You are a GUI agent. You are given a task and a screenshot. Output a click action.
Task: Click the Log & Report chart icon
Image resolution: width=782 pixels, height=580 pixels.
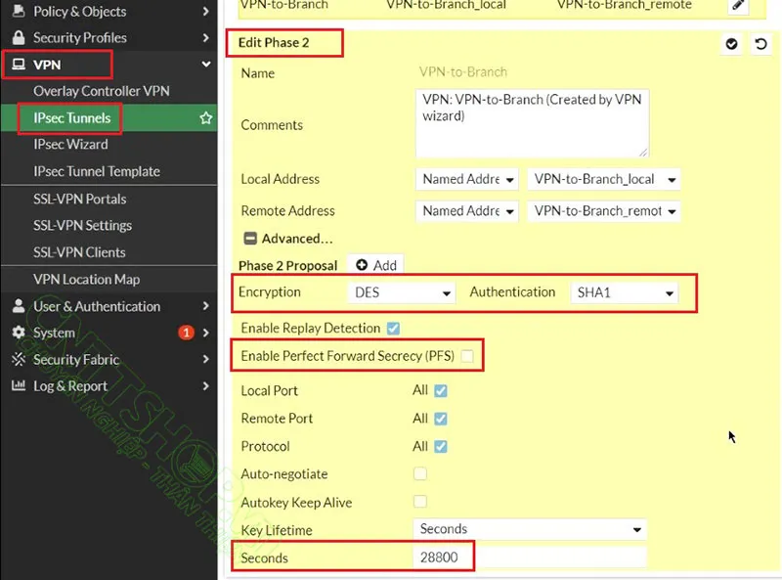coord(18,386)
